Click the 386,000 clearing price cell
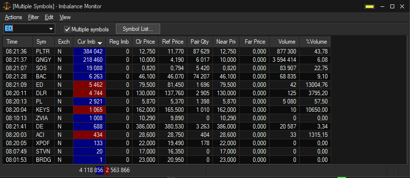The image size is (410, 178). tap(145, 127)
